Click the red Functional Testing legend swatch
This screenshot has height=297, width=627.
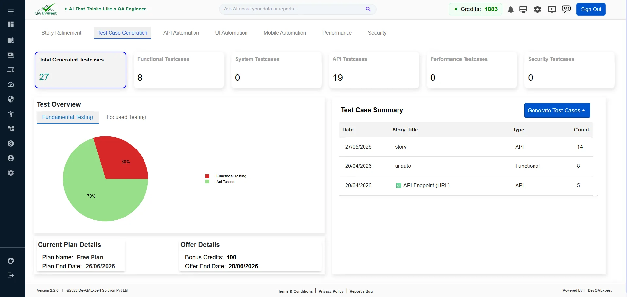coord(207,176)
